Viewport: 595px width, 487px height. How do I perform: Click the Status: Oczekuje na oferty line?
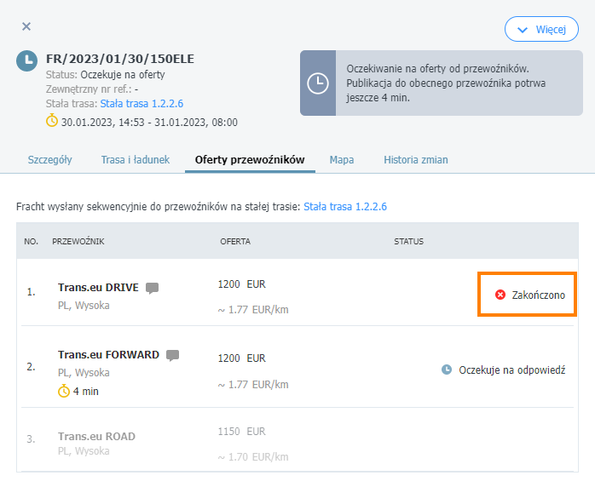pyautogui.click(x=106, y=75)
